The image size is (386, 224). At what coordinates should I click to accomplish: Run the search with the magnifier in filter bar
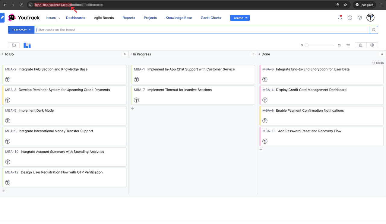click(374, 30)
